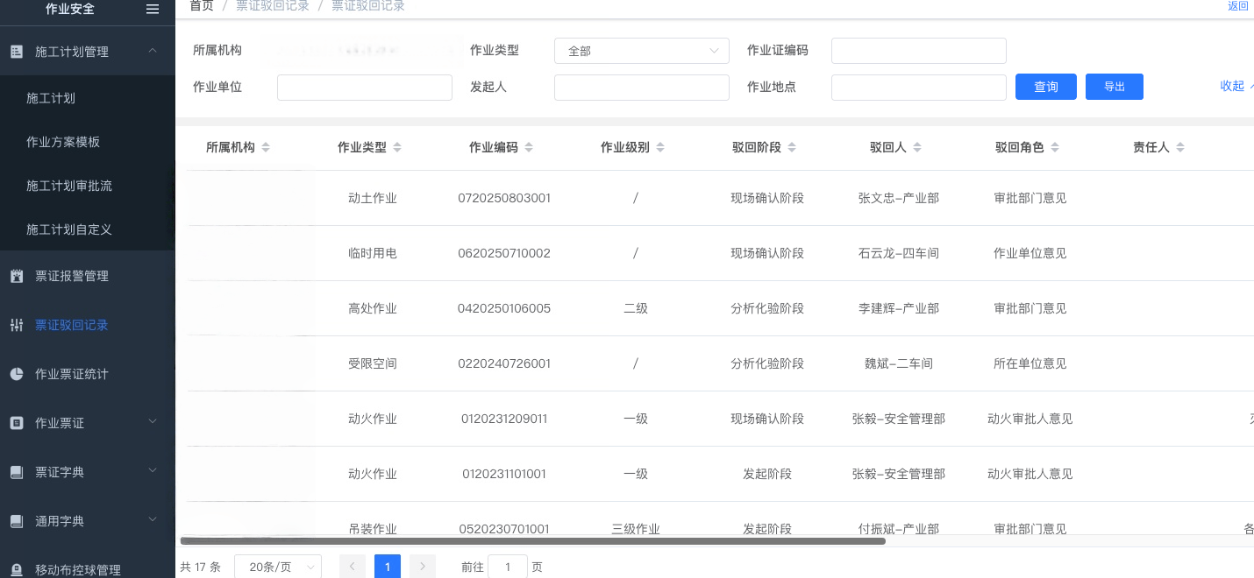1254x578 pixels.
Task: Collapse the 施工计划管理 menu group
Action: (x=153, y=51)
